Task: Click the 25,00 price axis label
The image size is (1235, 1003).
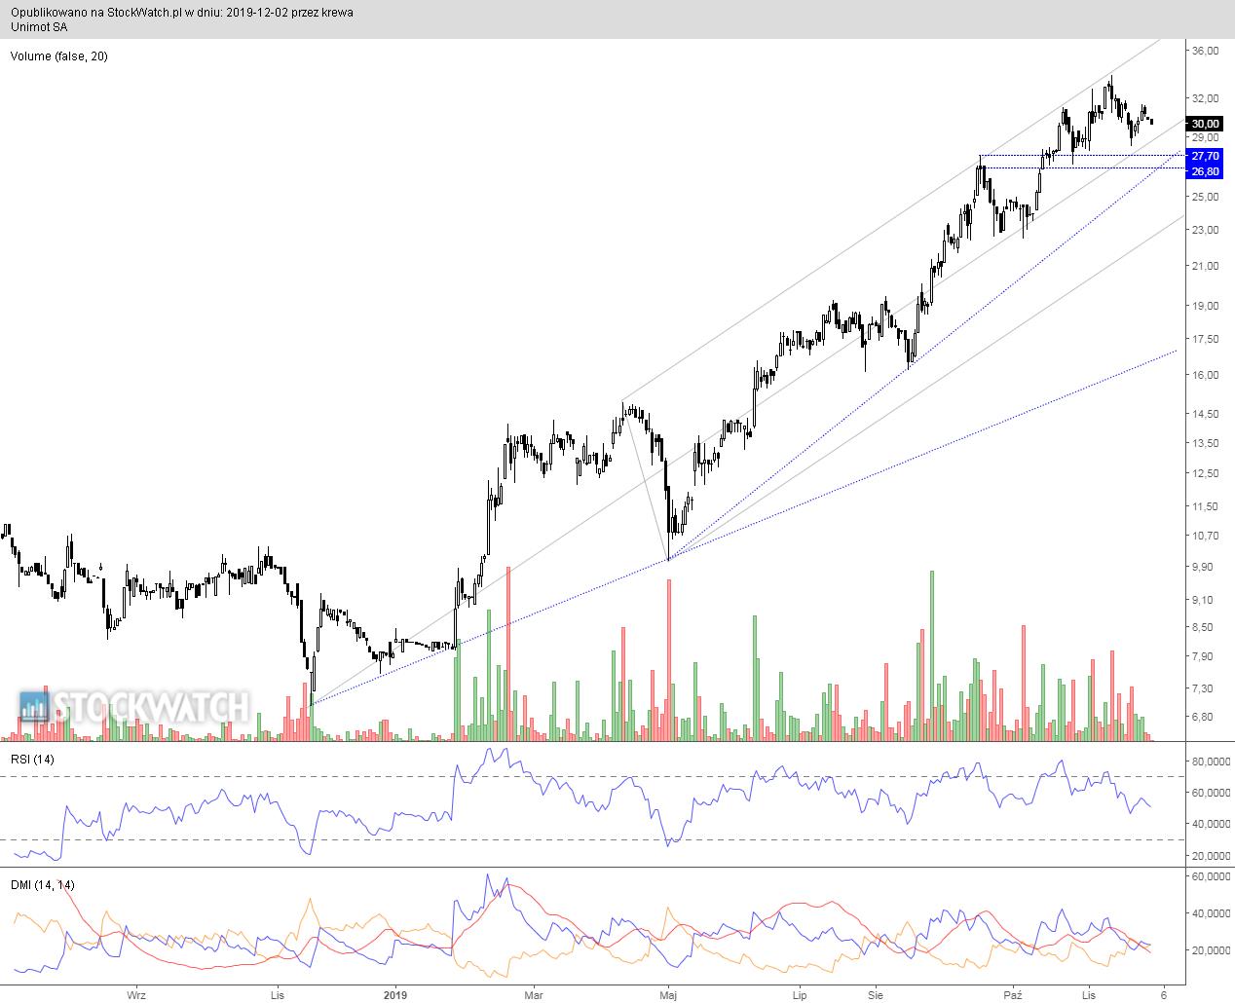Action: (x=1206, y=197)
